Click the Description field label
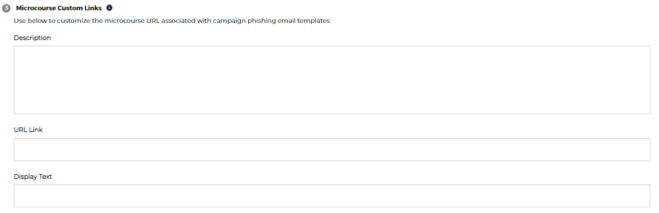Viewport: 659px width, 213px height. tap(32, 38)
